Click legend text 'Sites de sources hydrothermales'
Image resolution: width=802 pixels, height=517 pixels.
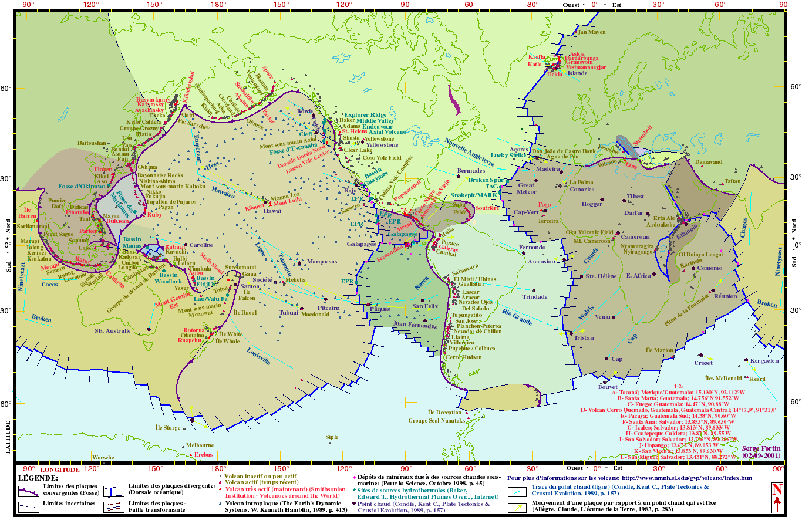(402, 489)
